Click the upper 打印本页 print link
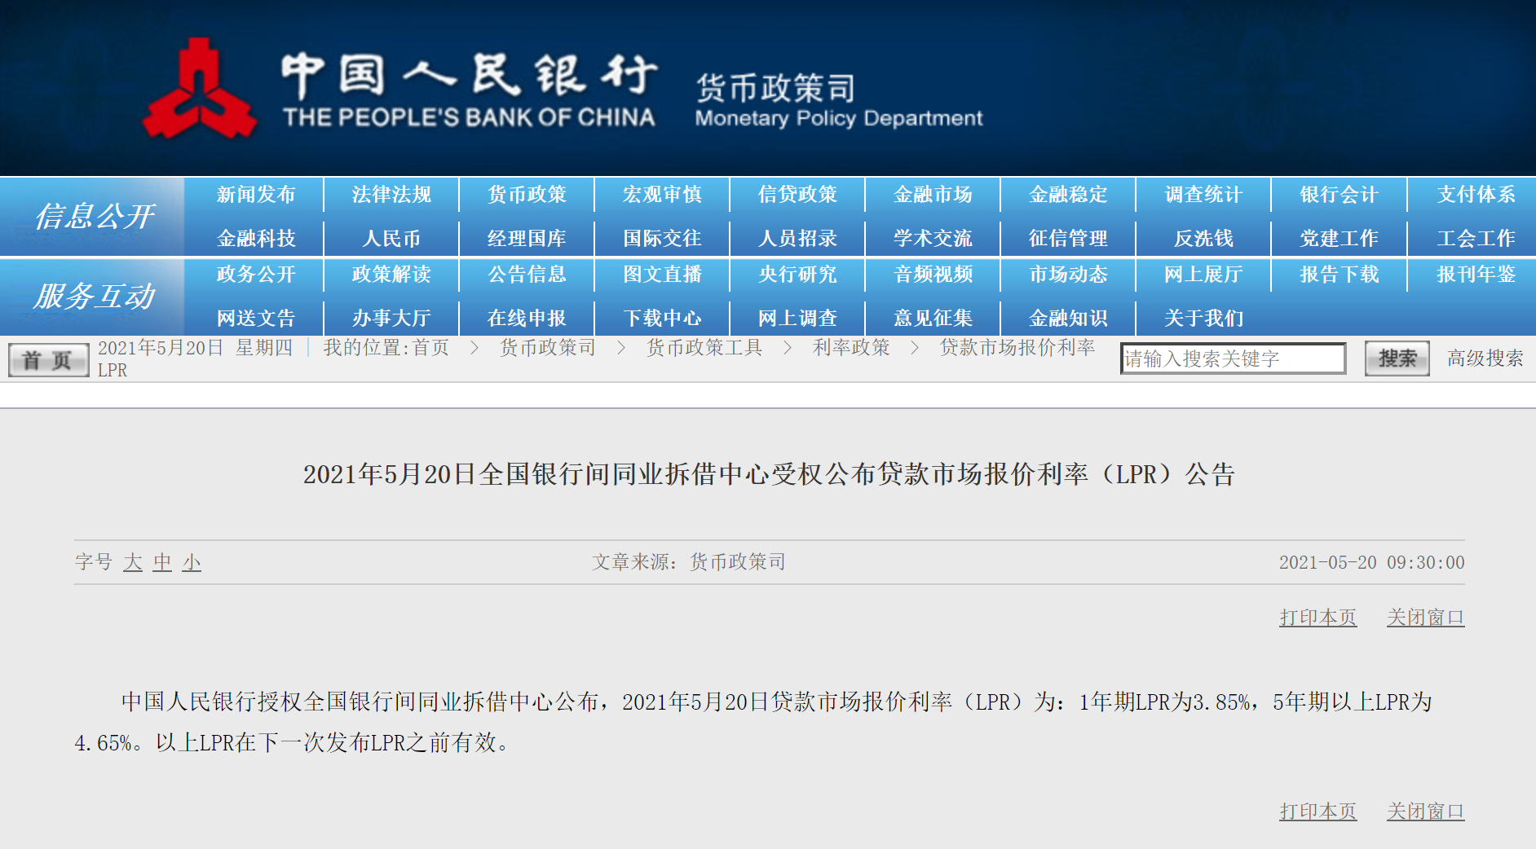This screenshot has width=1536, height=849. click(1318, 618)
